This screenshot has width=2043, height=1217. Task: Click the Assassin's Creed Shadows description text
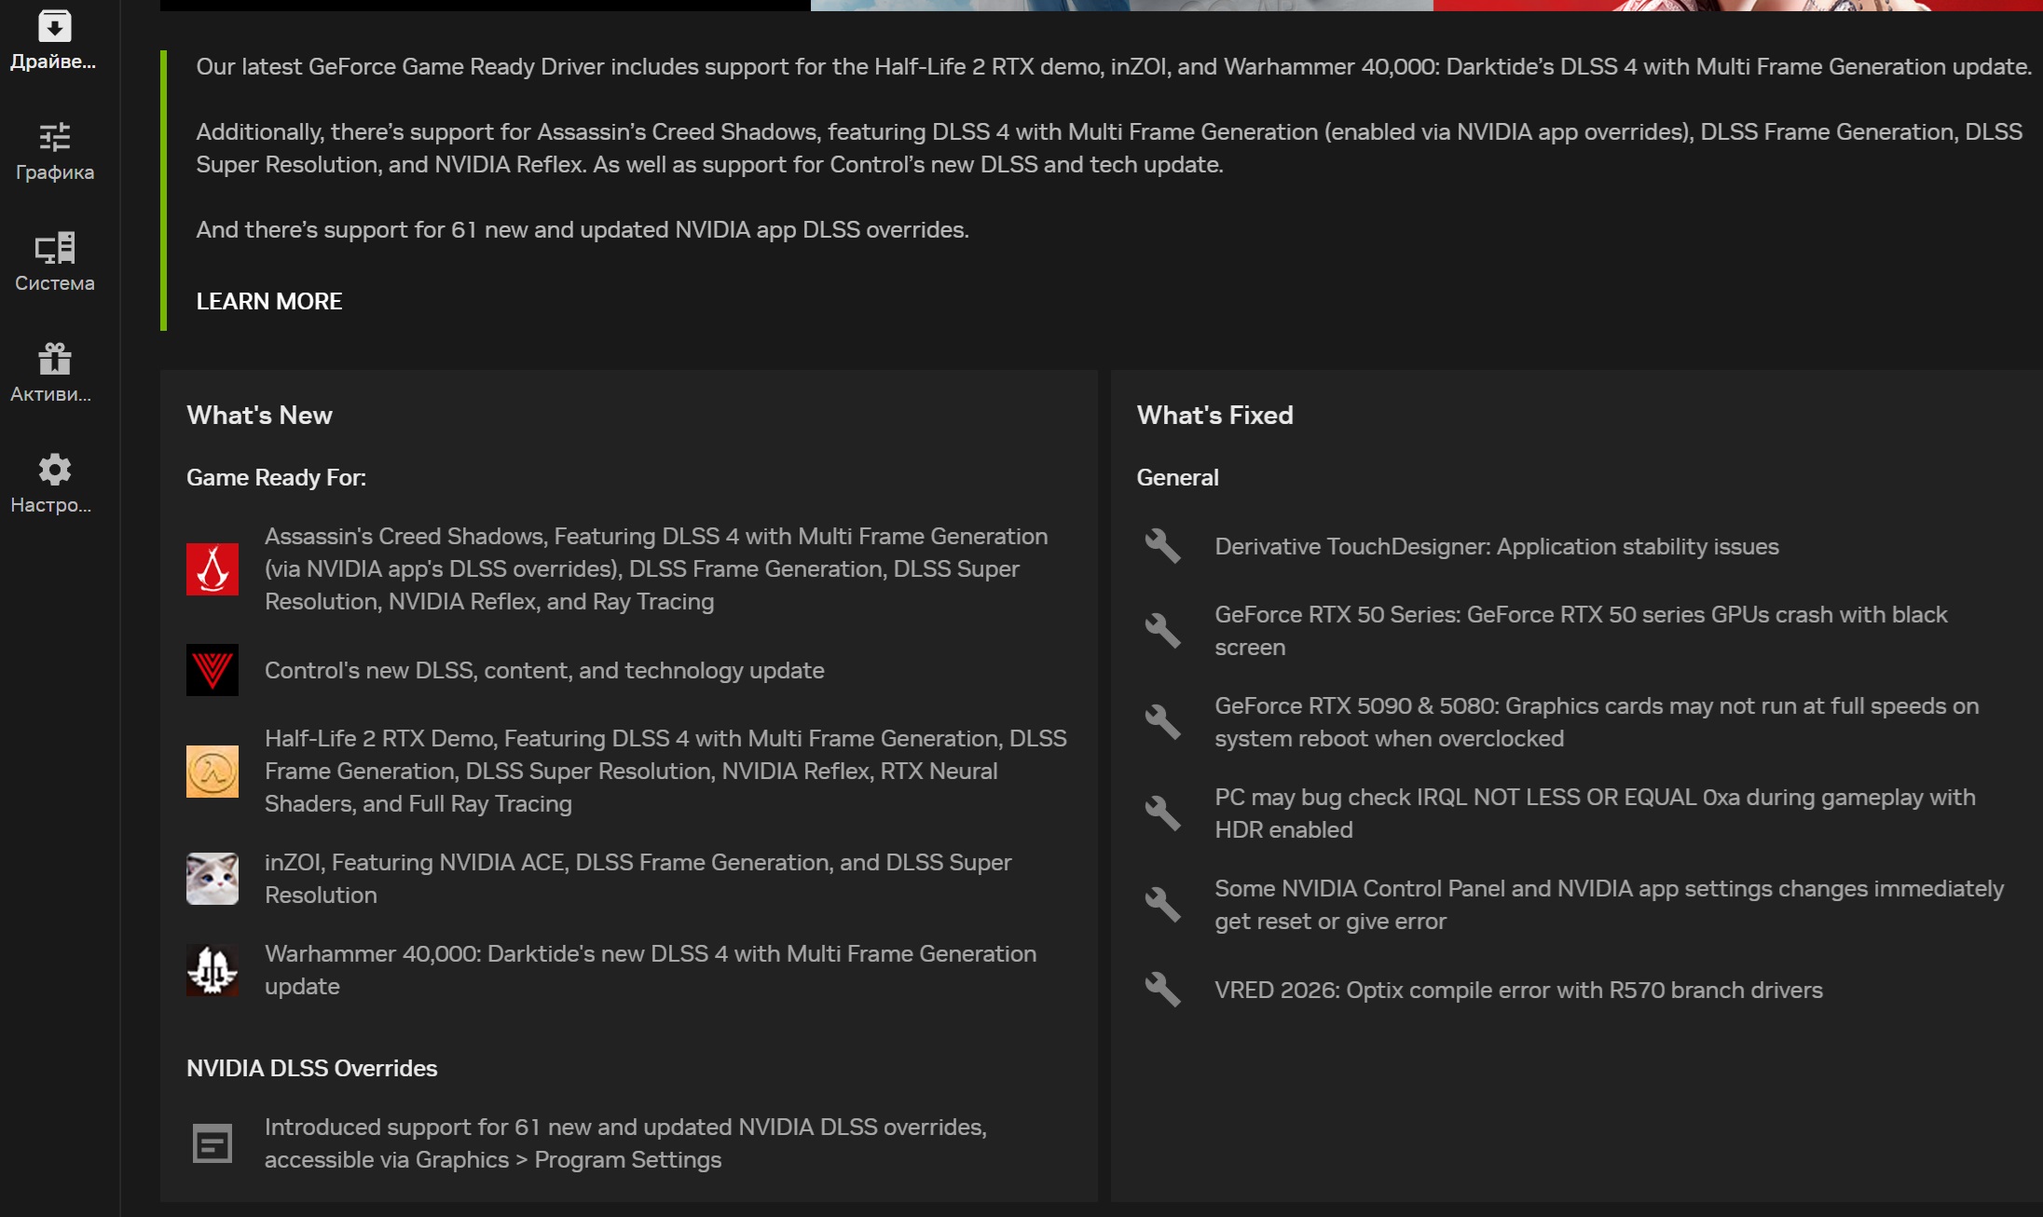[656, 569]
